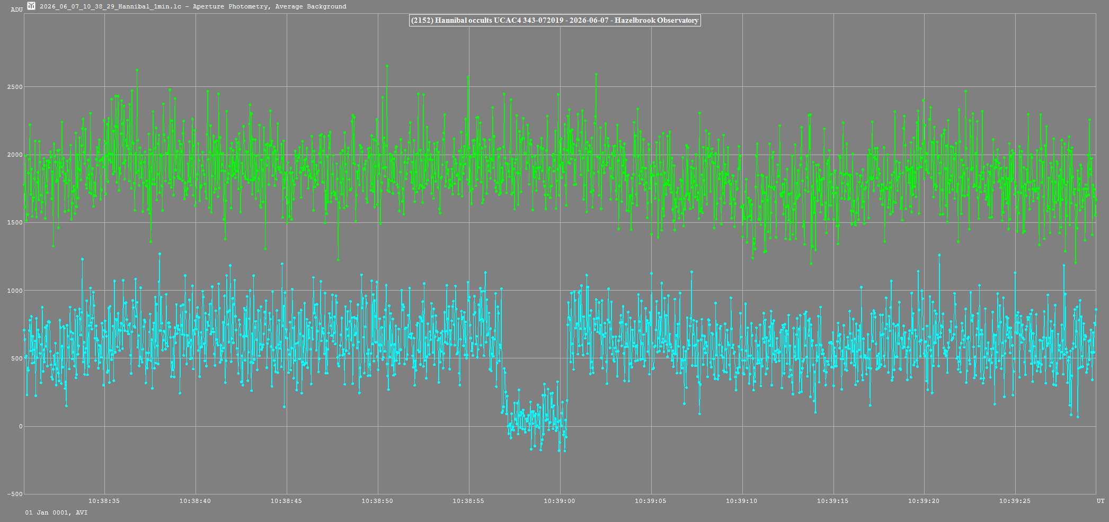Click the '500' y-axis label
The height and width of the screenshot is (522, 1109).
click(17, 359)
